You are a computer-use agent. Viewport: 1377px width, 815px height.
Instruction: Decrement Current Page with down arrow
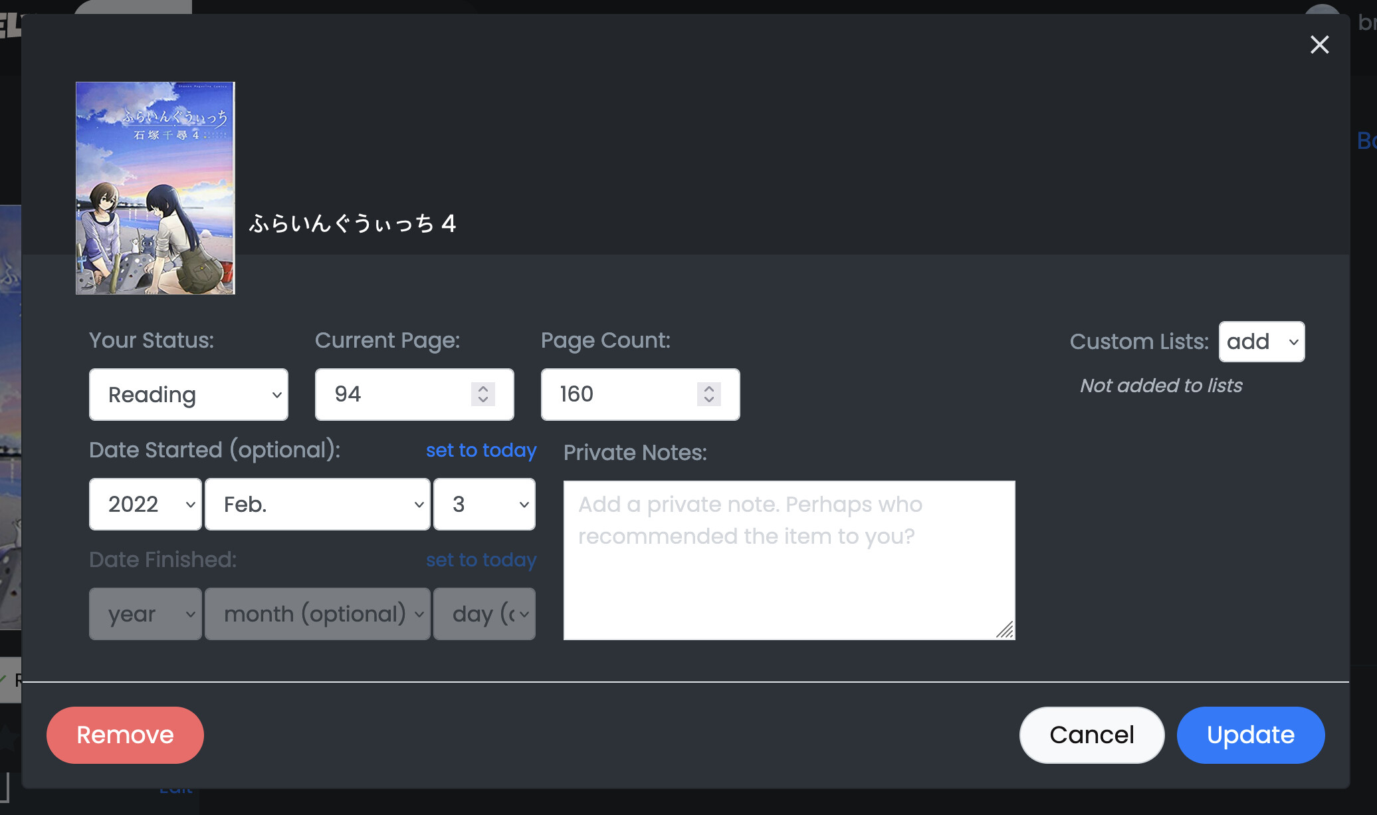click(x=483, y=400)
